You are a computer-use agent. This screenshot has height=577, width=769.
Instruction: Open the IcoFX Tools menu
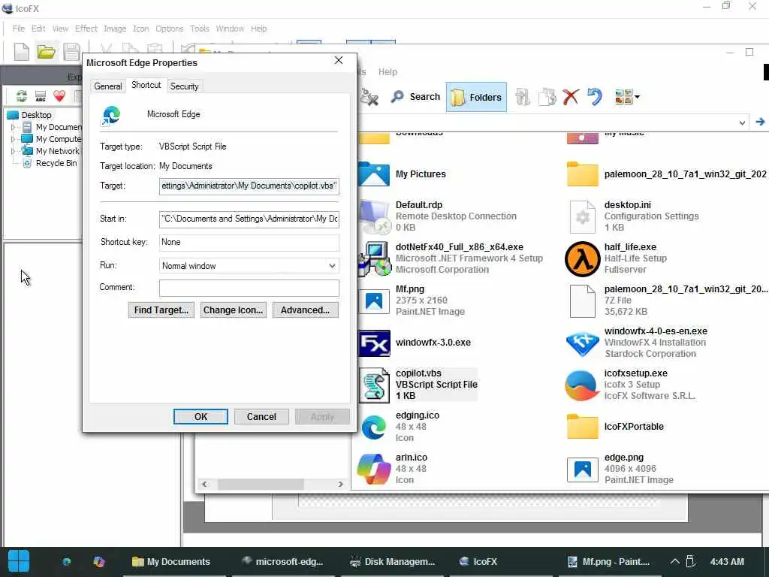coord(200,29)
